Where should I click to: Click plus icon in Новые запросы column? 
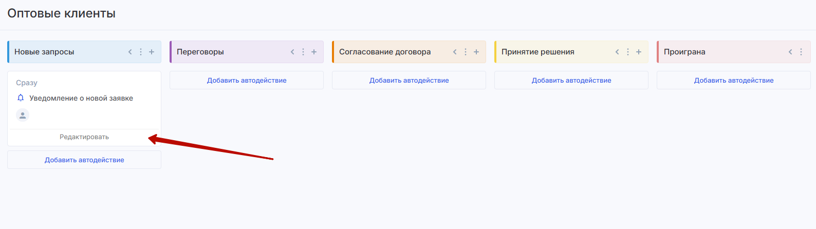point(152,52)
